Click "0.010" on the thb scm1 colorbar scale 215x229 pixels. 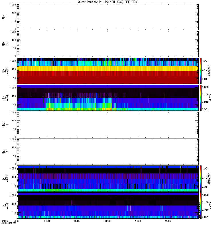click(x=205, y=102)
